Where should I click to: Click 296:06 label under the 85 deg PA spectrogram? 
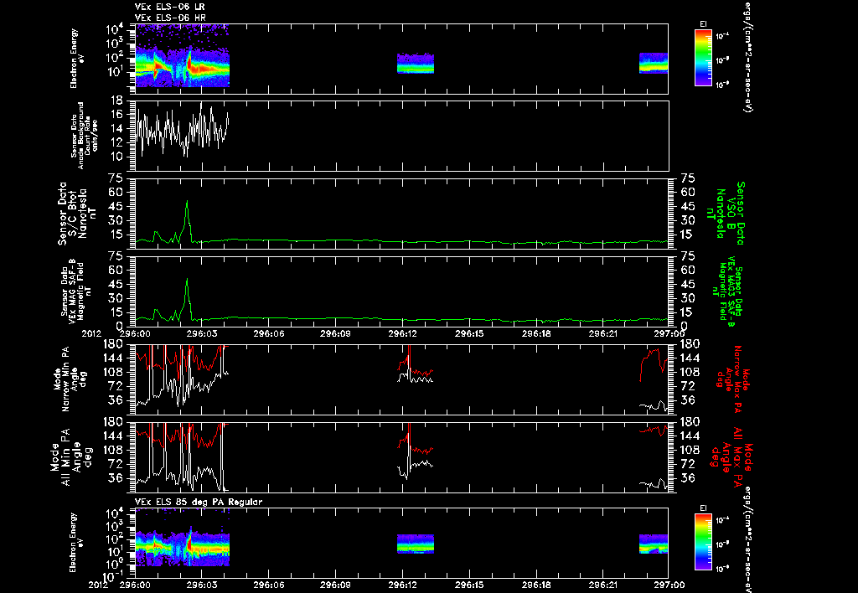269,585
